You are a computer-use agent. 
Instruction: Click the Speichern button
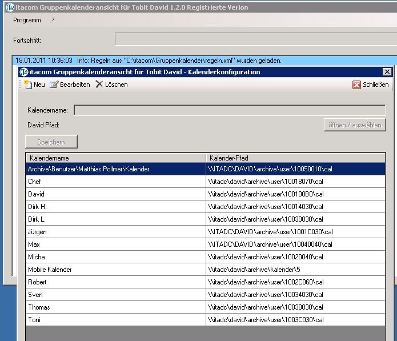pos(51,142)
